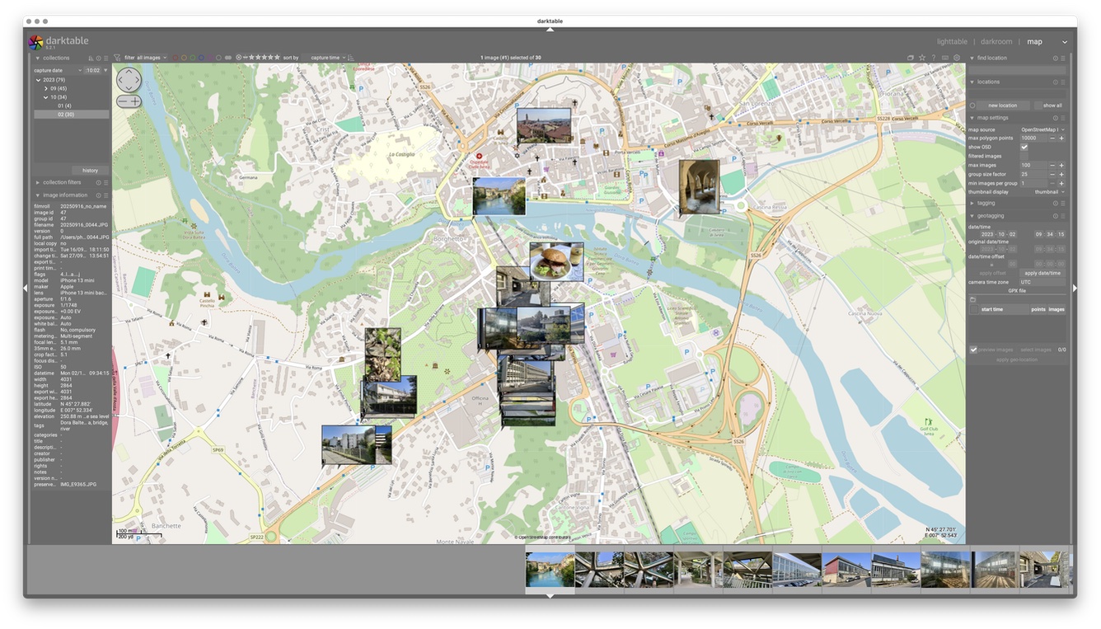Zoom out the map with minus button
Image resolution: width=1101 pixels, height=629 pixels.
[123, 101]
